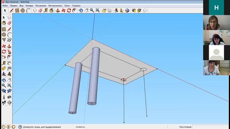The image size is (230, 129).
Task: Click Zoom Extents in top toolbar
Action: pyautogui.click(x=97, y=10)
